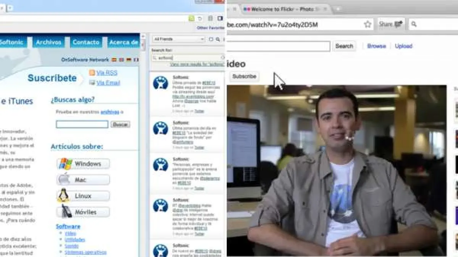The width and height of the screenshot is (458, 257).
Task: Click the bookmark star in address bar
Action: (367, 25)
